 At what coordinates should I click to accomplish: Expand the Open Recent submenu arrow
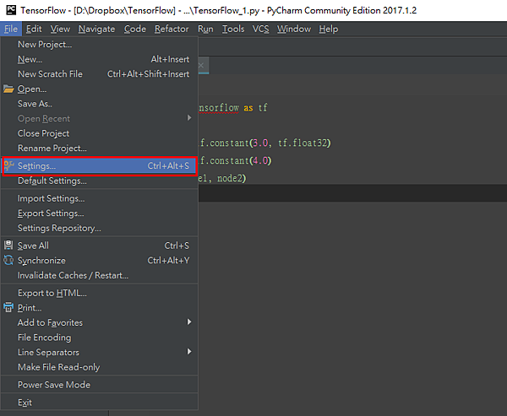(189, 118)
